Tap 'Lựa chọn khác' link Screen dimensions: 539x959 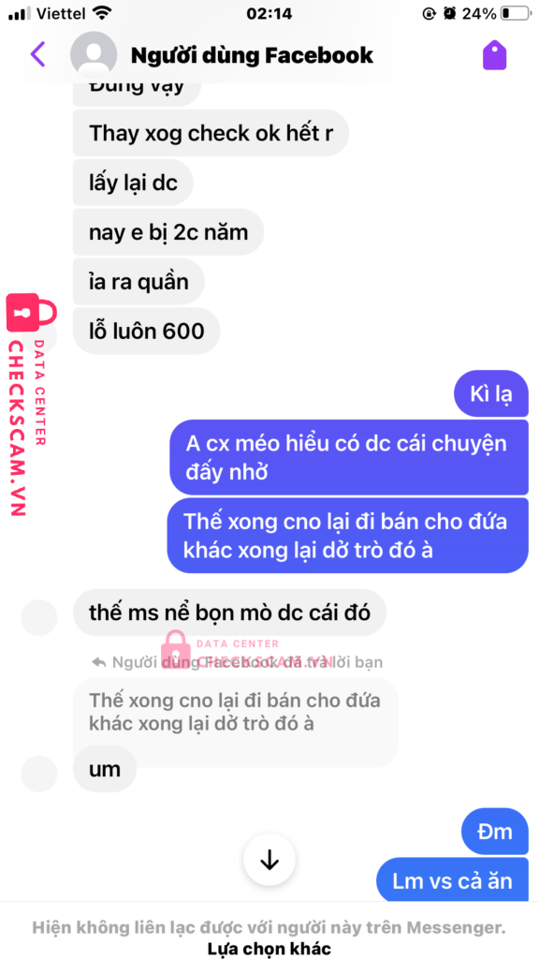click(269, 949)
